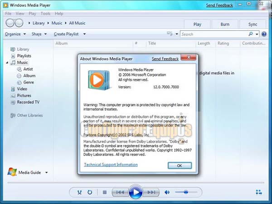Switch to Now Playing mode icon
The width and height of the screenshot is (272, 204).
[x=259, y=192]
